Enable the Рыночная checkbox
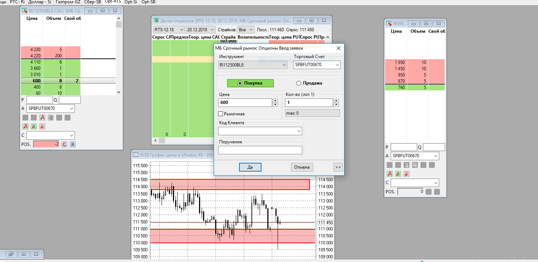Screen dimensions: 538x262 pos(221,114)
